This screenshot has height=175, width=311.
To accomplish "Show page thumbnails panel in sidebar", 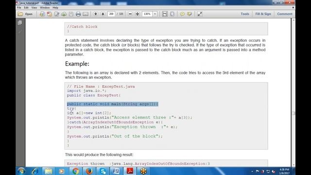I will [20, 23].
